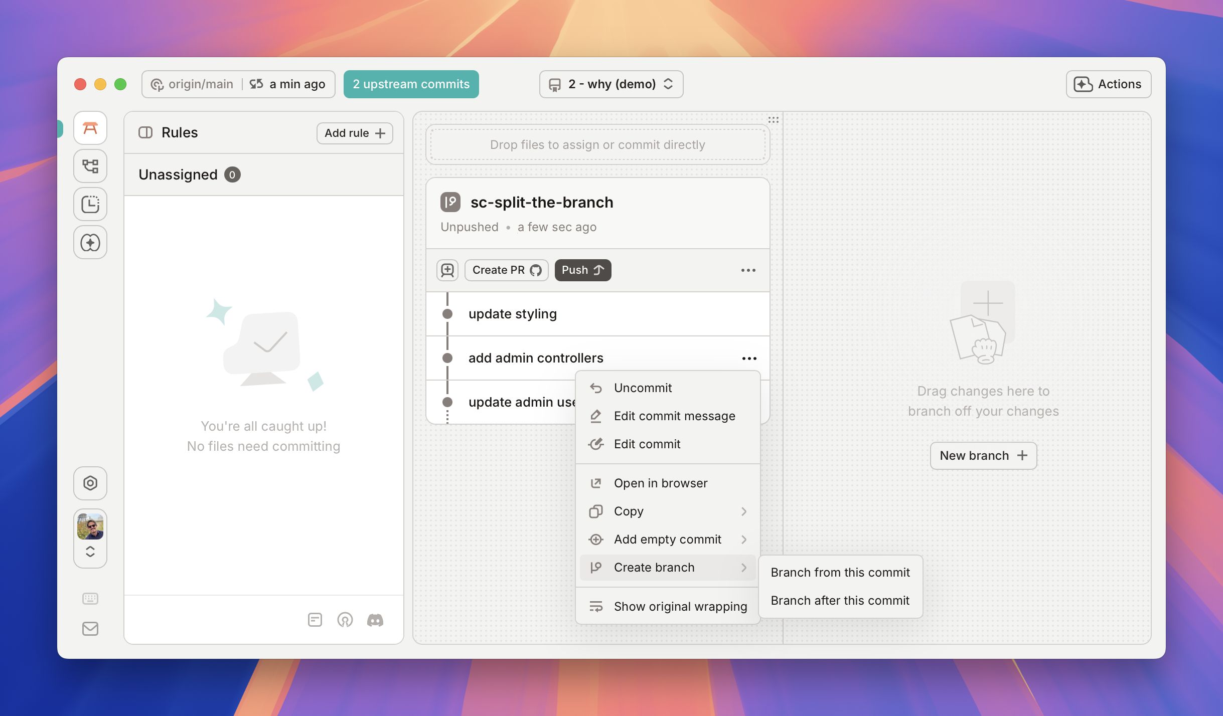The height and width of the screenshot is (716, 1223).
Task: Open the project selector dropdown
Action: point(611,84)
